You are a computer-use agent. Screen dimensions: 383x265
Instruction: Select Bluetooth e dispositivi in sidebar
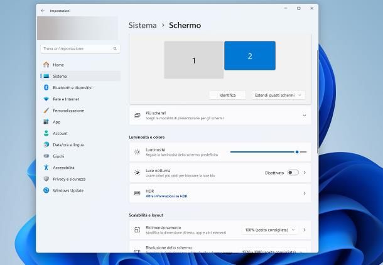[80, 87]
